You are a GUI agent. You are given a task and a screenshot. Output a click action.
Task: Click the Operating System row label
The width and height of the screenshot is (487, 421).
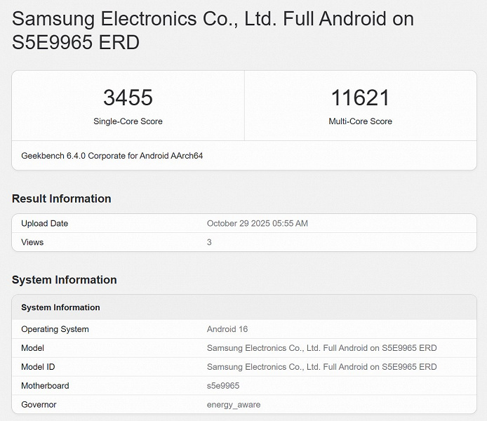[55, 329]
